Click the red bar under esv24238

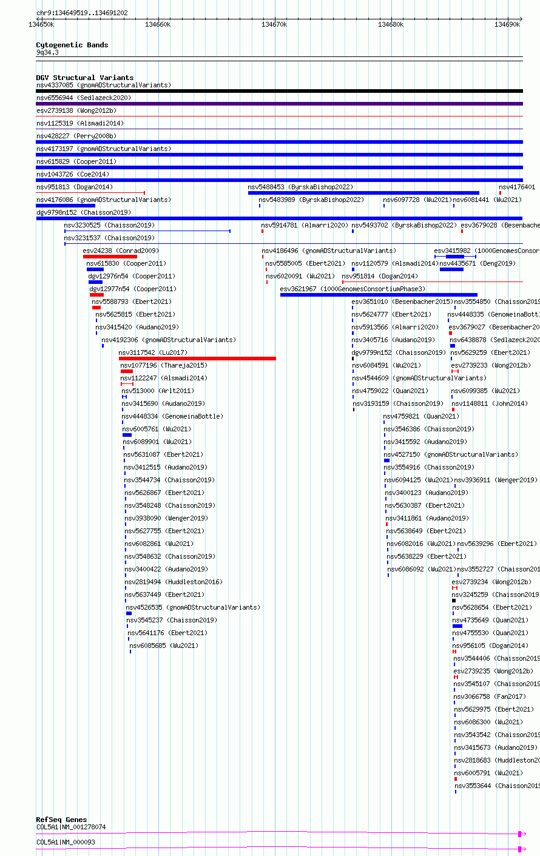[110, 257]
